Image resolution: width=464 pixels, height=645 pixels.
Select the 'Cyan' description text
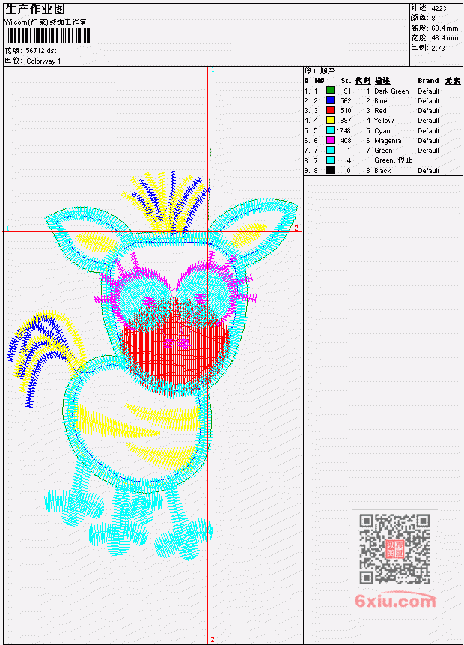coord(382,131)
